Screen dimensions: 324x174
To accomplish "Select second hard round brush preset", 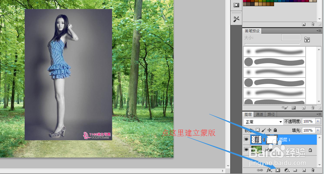I will (x=274, y=62).
